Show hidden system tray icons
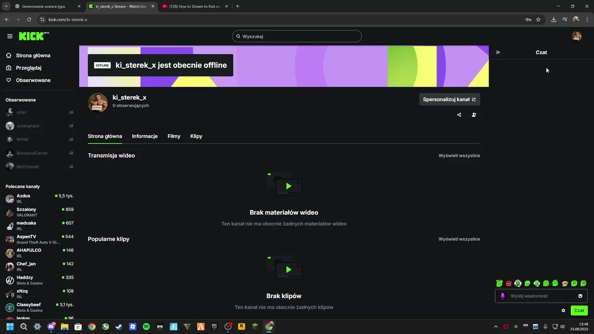This screenshot has width=594, height=334. tap(496, 327)
